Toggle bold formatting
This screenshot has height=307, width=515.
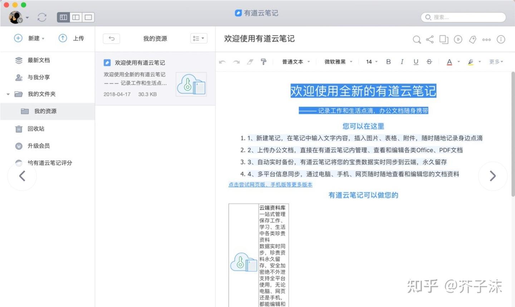(388, 62)
